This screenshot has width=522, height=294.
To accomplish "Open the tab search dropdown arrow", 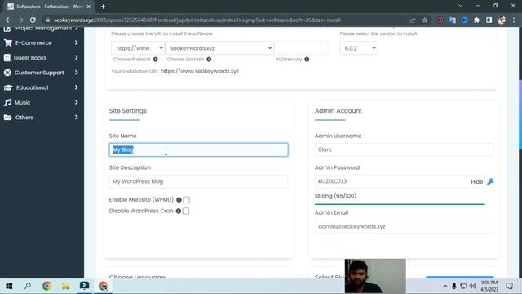I will (x=460, y=6).
